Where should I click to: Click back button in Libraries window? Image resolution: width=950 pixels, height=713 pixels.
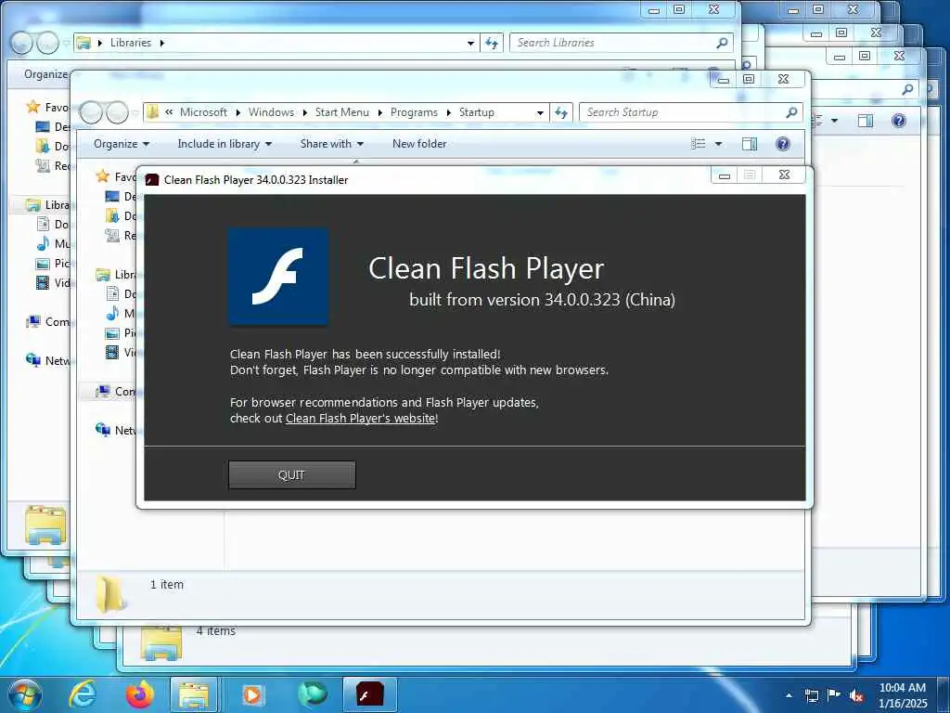point(22,43)
